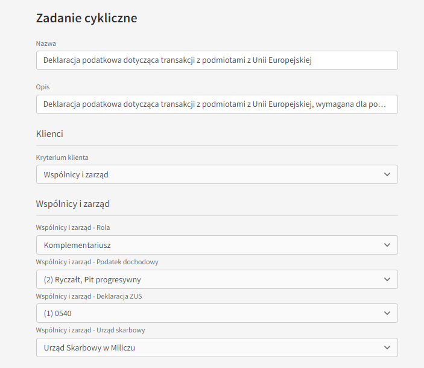Click the Zadanie cykliczne page heading
The height and width of the screenshot is (368, 424).
coord(86,18)
